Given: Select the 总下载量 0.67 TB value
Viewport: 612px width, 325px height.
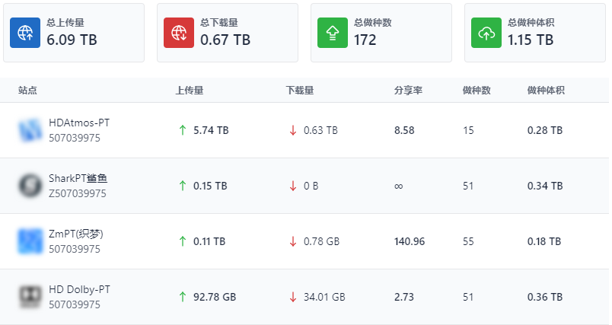Looking at the screenshot, I should click(225, 40).
